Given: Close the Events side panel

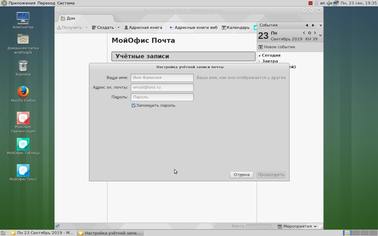Looking at the screenshot, I should tap(321, 25).
